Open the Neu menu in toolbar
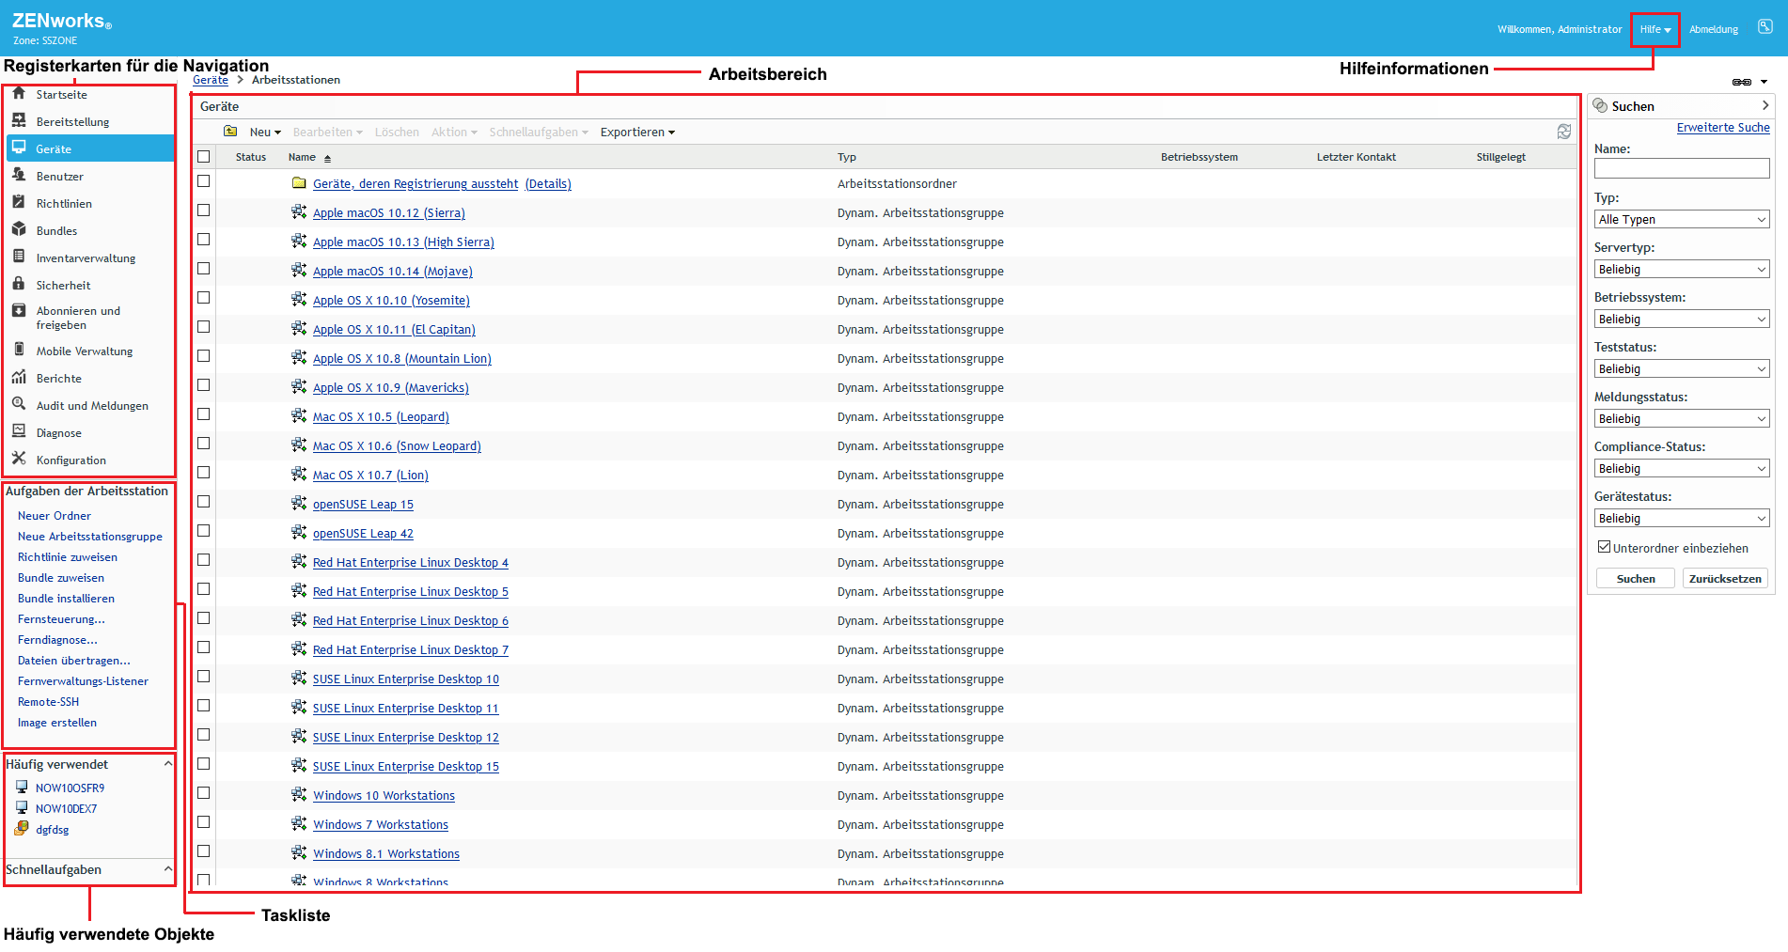 (265, 133)
